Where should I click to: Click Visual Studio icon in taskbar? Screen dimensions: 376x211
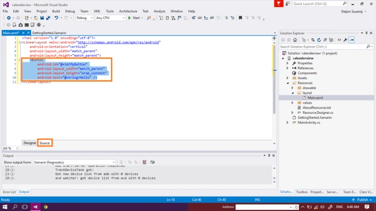point(35,207)
